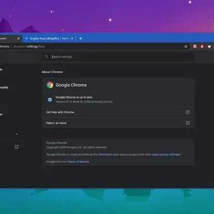Click the red shield extension icon
The width and height of the screenshot is (214, 214).
(x=202, y=47)
